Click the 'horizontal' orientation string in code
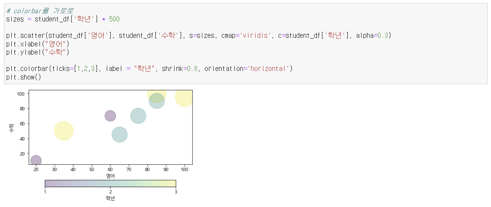The height and width of the screenshot is (207, 491). [268, 69]
